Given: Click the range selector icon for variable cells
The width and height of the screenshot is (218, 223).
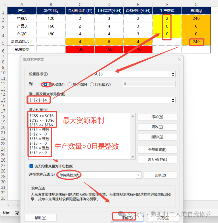Looking at the screenshot, I should (x=173, y=100).
